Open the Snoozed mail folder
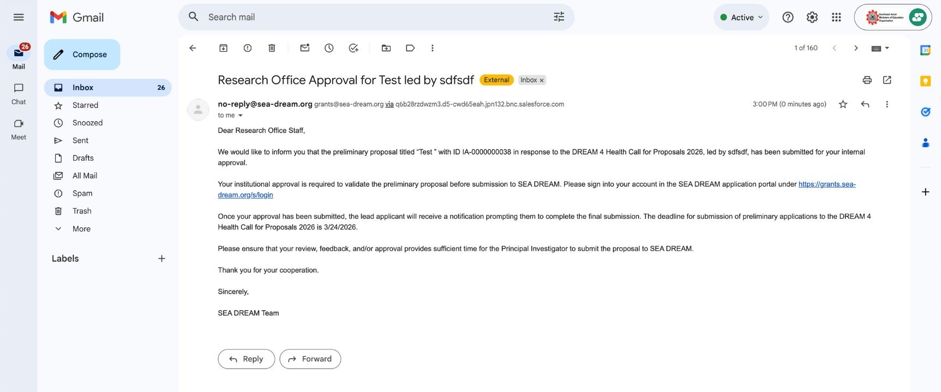Image resolution: width=941 pixels, height=392 pixels. (x=87, y=122)
